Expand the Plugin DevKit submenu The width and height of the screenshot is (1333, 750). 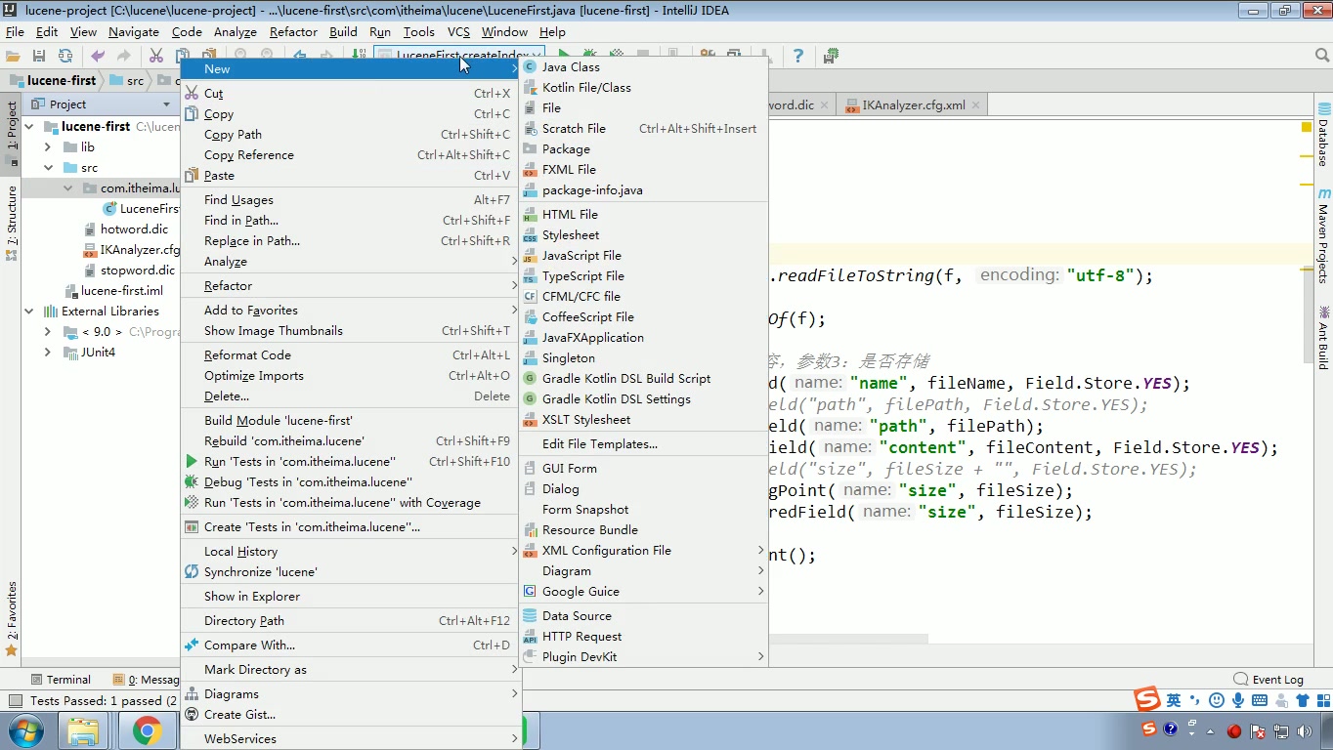click(x=643, y=657)
